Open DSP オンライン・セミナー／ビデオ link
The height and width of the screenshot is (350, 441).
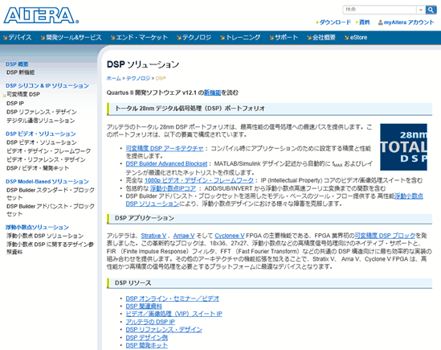pyautogui.click(x=172, y=299)
